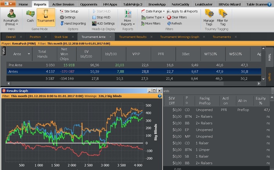
Task: Close the Tournaments report tab
Action: click(x=236, y=37)
